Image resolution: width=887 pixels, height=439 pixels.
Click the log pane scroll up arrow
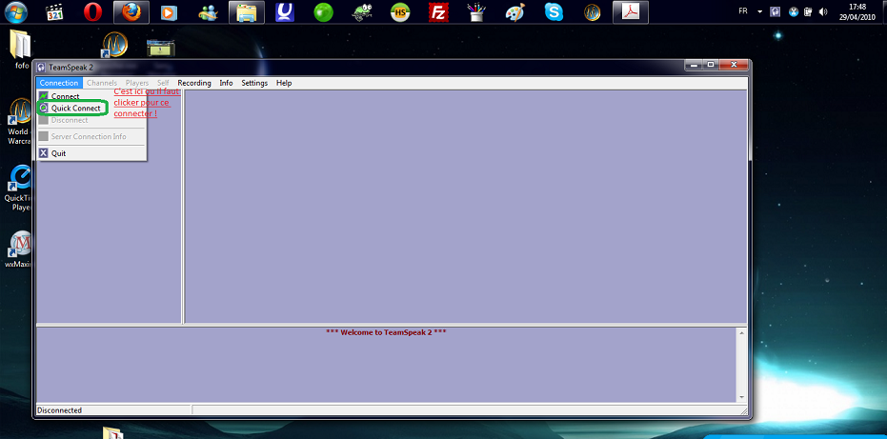pyautogui.click(x=741, y=332)
